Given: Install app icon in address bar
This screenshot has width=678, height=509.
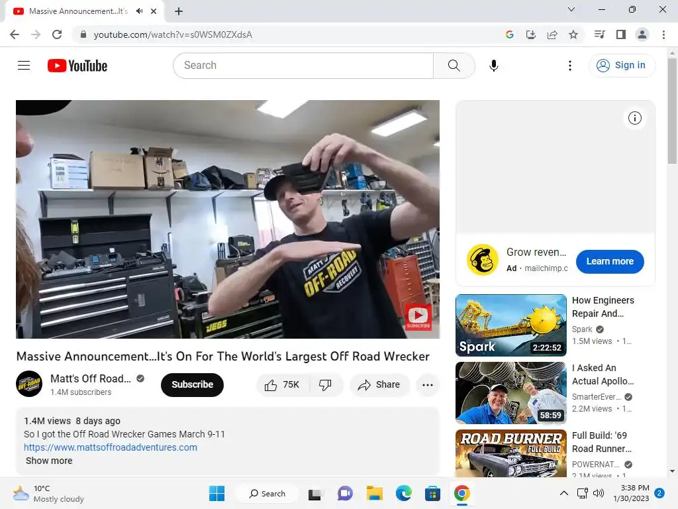Looking at the screenshot, I should pos(531,34).
